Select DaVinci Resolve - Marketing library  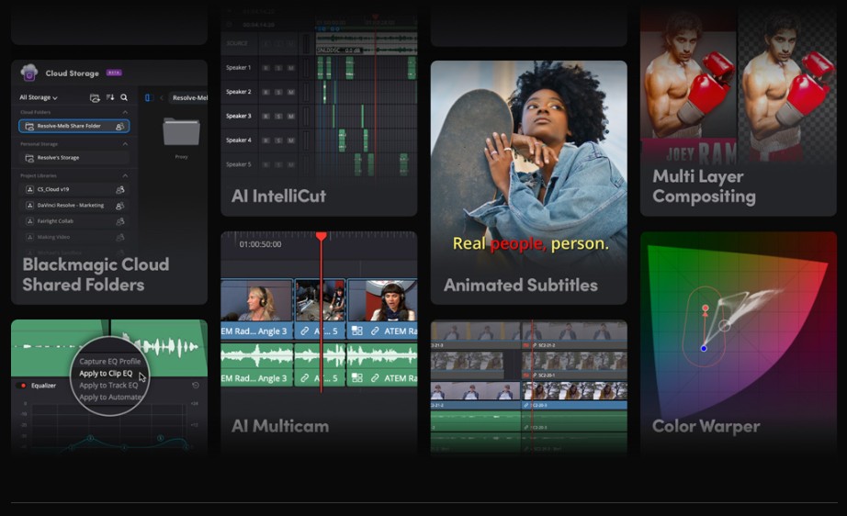coord(74,206)
